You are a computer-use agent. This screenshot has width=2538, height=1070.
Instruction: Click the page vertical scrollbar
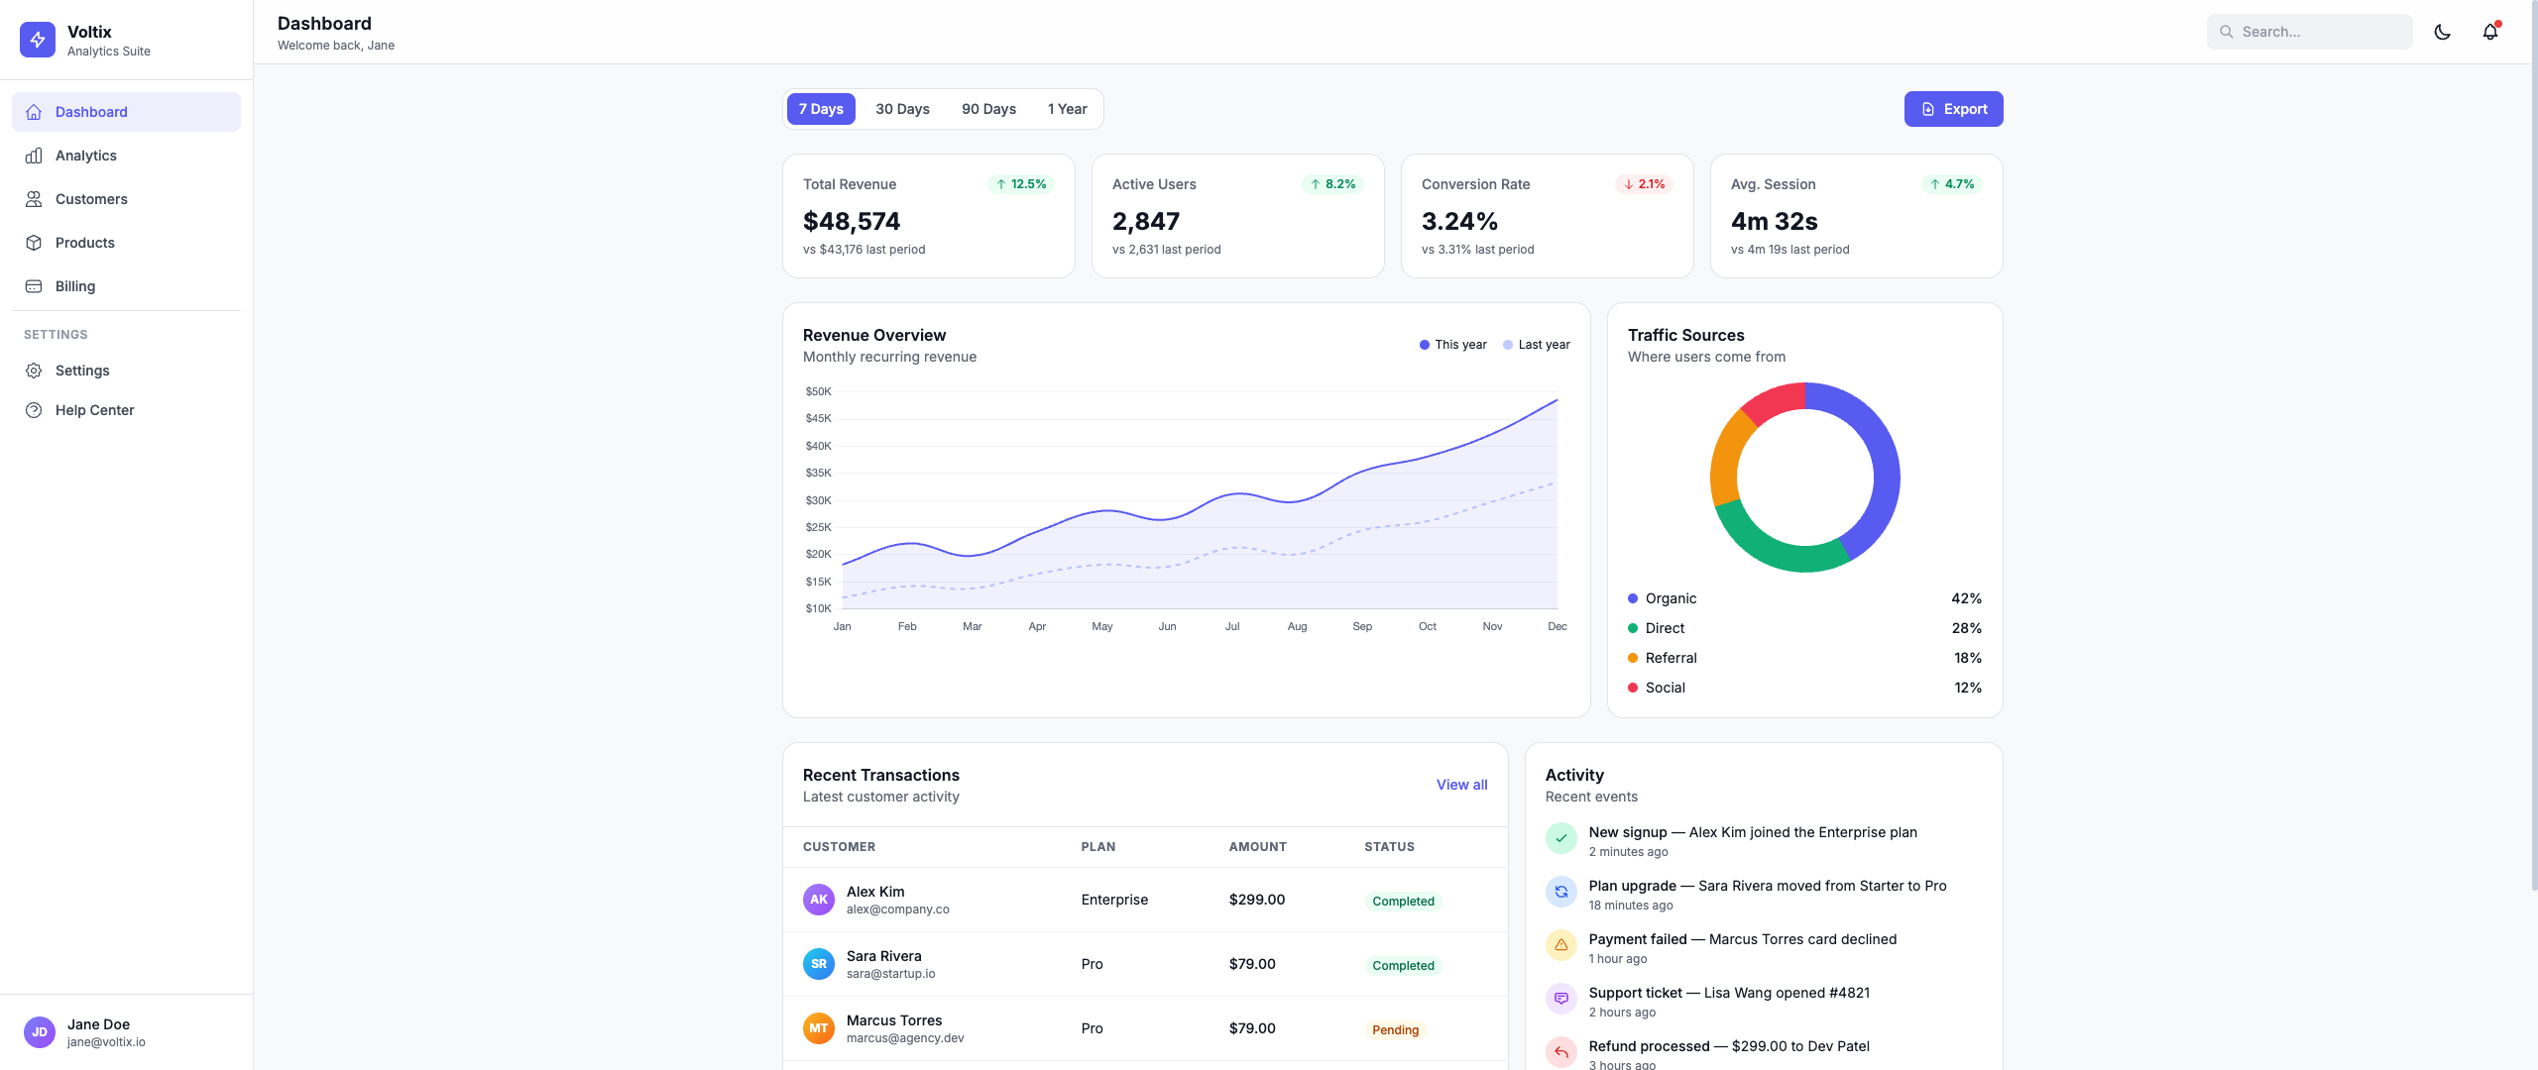click(x=2534, y=446)
